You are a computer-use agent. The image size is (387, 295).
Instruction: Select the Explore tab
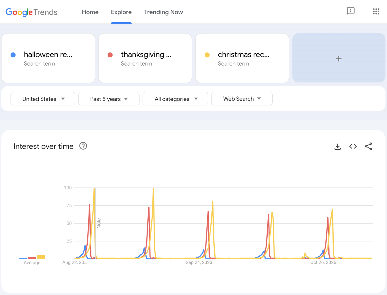click(121, 12)
